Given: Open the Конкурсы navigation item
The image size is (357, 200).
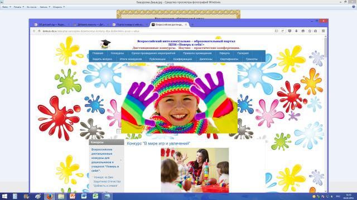Looking at the screenshot, I should pos(117,53).
